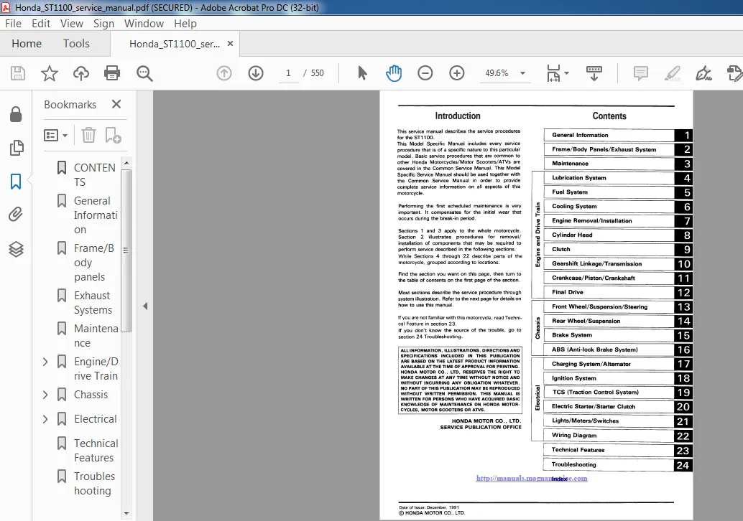
Task: Click the manuals website link on page
Action: tap(532, 479)
